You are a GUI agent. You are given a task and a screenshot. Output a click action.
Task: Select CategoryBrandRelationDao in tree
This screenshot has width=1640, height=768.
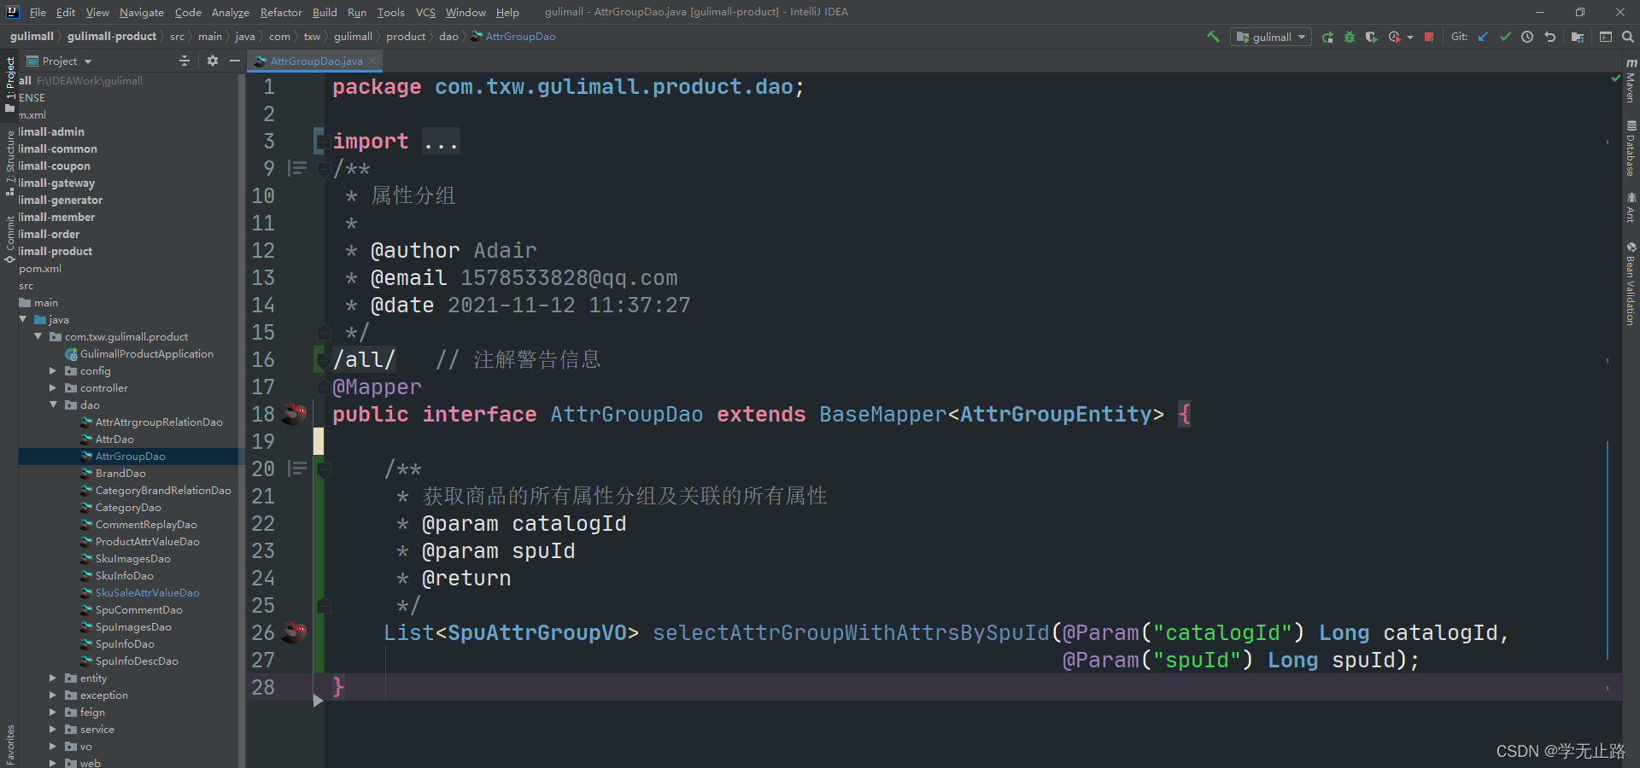pyautogui.click(x=163, y=490)
